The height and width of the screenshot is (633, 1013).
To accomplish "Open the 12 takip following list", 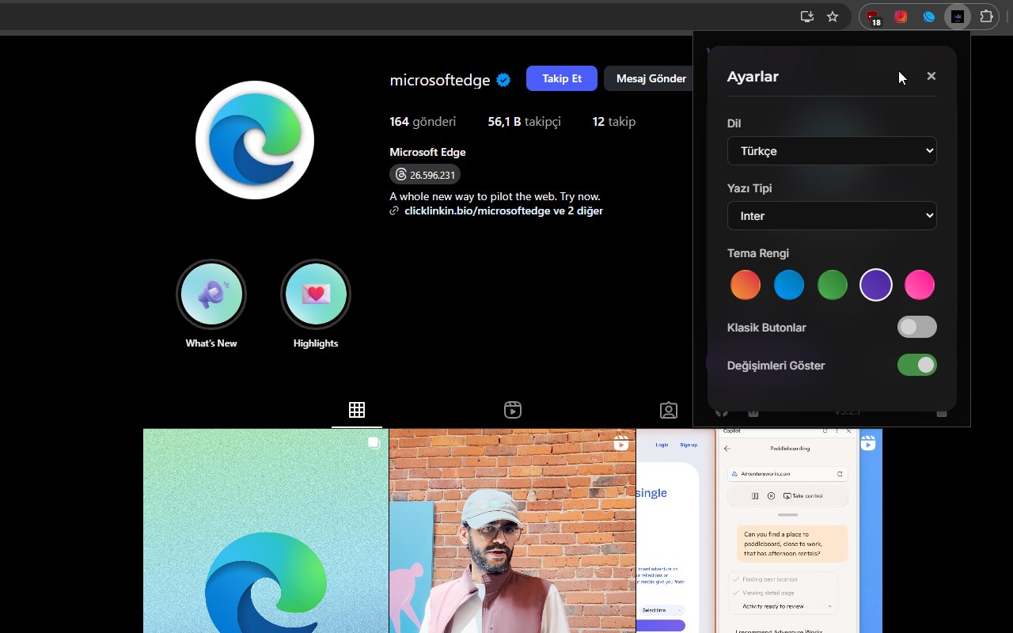I will pyautogui.click(x=614, y=122).
